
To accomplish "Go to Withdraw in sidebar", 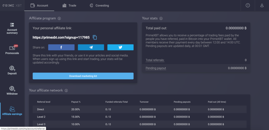I will [12, 91].
